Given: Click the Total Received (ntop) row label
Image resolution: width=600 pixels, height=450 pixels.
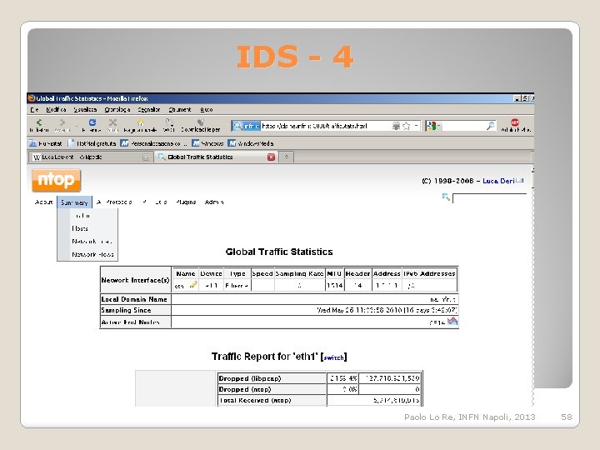Looking at the screenshot, I should tap(255, 400).
